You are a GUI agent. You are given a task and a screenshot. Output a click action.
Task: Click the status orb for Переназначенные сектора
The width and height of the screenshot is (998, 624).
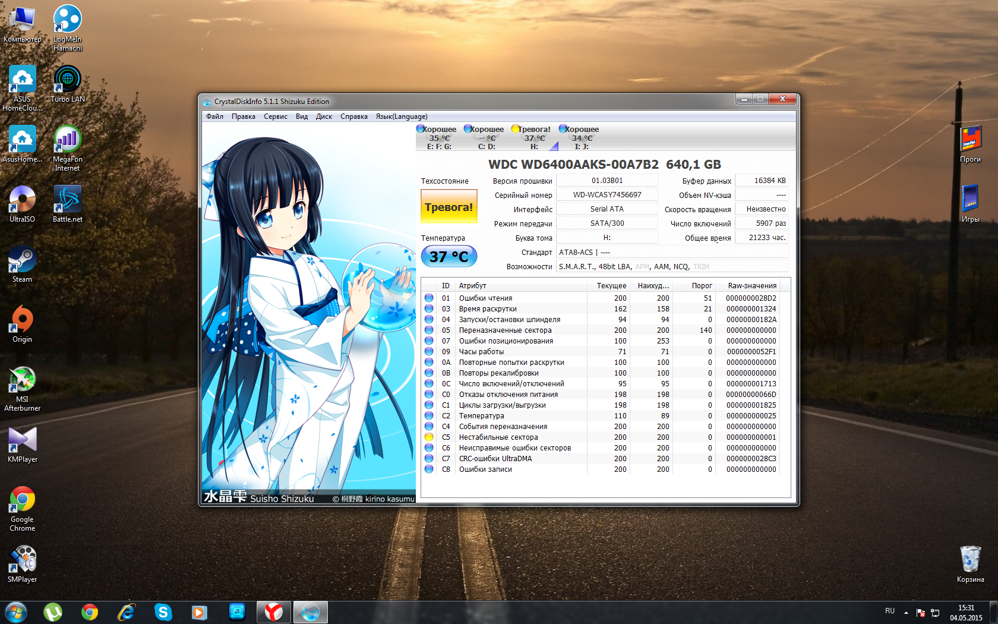[429, 330]
